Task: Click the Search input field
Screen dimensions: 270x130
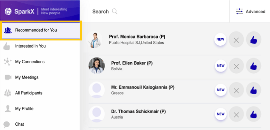Action: tap(155, 12)
